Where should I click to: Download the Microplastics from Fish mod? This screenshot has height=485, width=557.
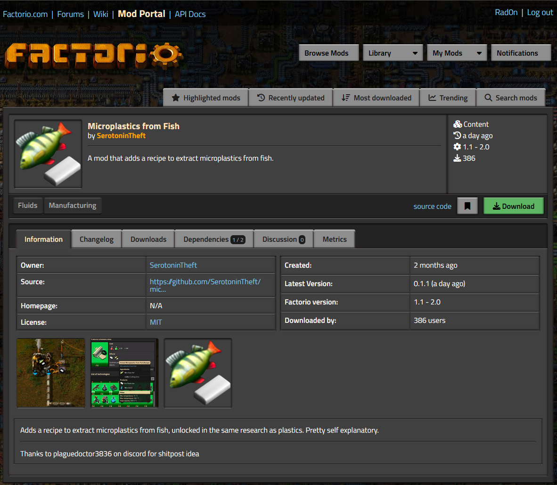pyautogui.click(x=513, y=206)
